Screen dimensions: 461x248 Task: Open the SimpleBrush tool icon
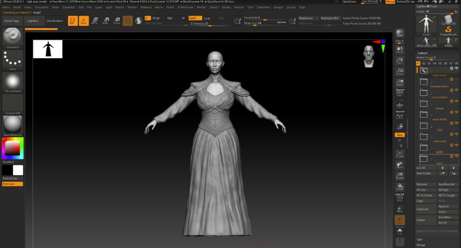pos(448,30)
